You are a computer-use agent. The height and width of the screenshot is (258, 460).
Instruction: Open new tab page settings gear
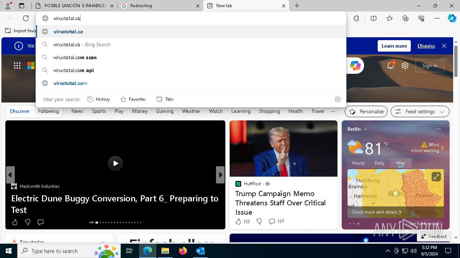tap(405, 66)
